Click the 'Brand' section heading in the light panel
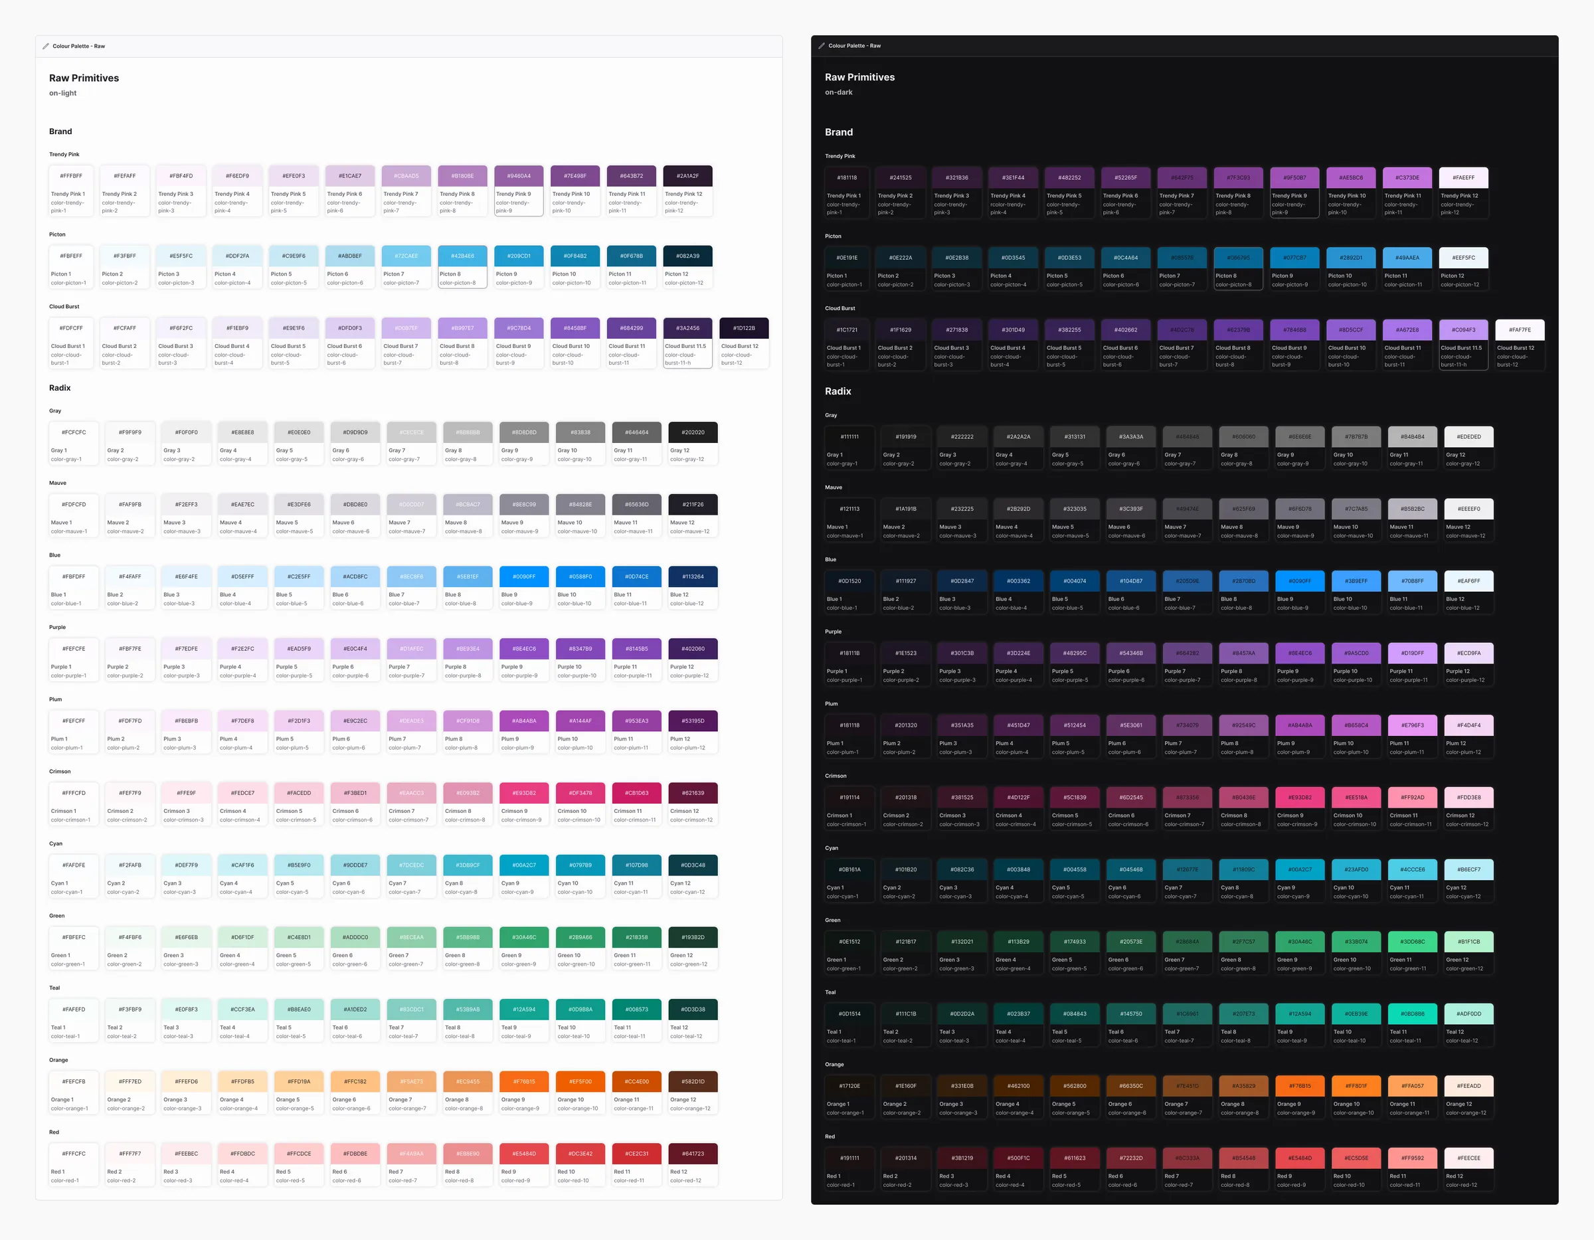 pyautogui.click(x=60, y=132)
